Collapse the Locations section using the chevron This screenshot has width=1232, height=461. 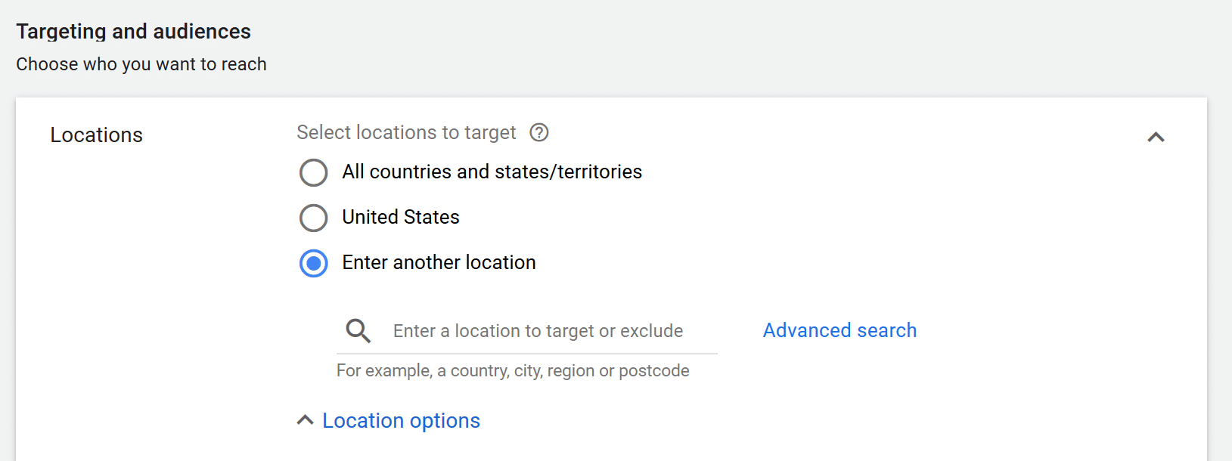pyautogui.click(x=1155, y=138)
